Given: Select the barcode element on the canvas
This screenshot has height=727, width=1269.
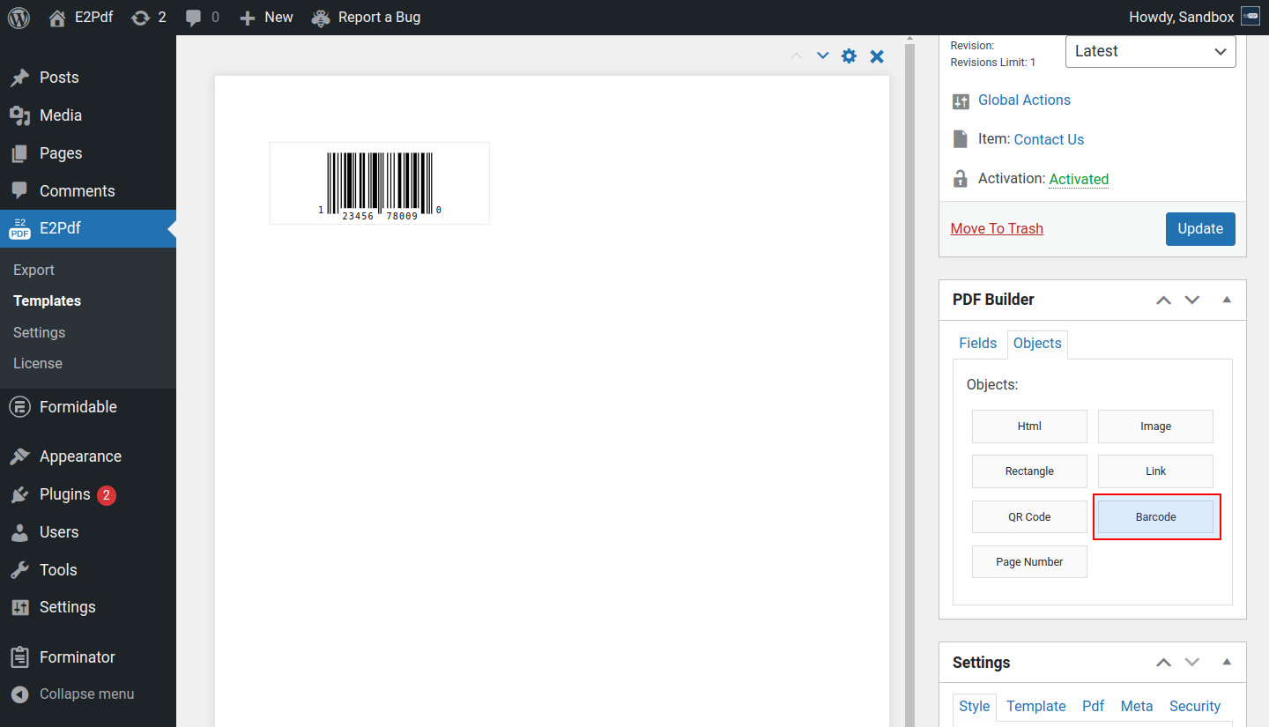Looking at the screenshot, I should pyautogui.click(x=380, y=183).
